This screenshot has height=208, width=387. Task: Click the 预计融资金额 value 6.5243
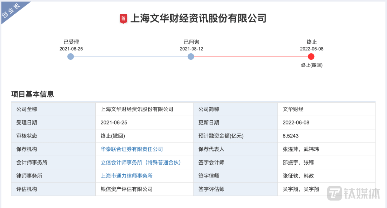click(291, 136)
